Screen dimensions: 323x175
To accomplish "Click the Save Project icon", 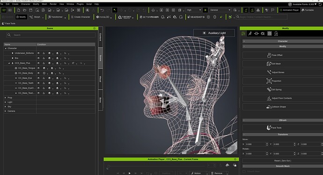I will 31,10.
